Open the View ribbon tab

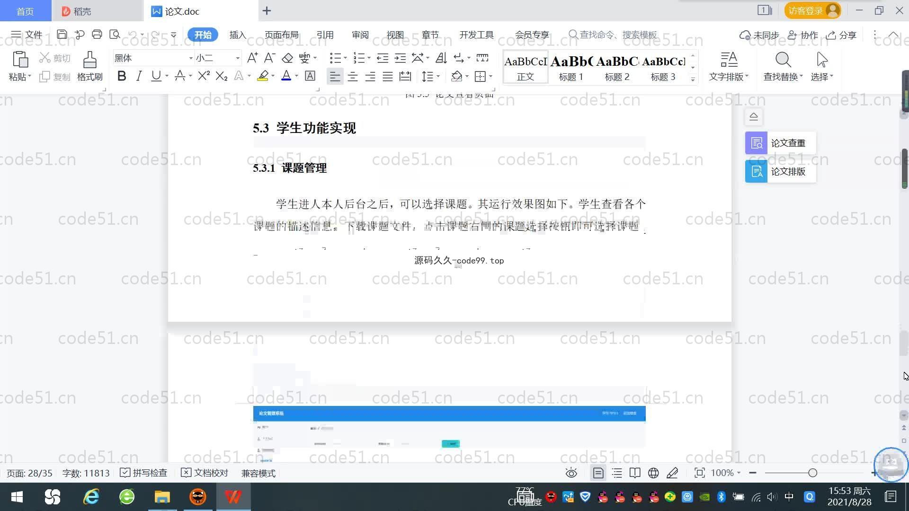[x=395, y=35]
